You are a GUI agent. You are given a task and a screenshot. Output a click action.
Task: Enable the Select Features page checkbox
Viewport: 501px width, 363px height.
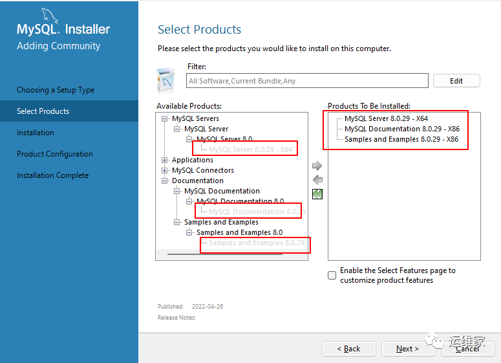point(332,275)
